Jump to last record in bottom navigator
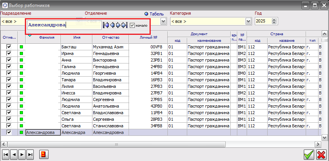The image size is (329, 161). (x=30, y=154)
